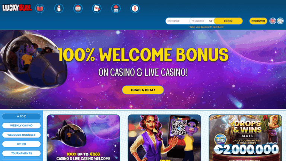Select the TOURNAMENTS filter

pos(21,153)
